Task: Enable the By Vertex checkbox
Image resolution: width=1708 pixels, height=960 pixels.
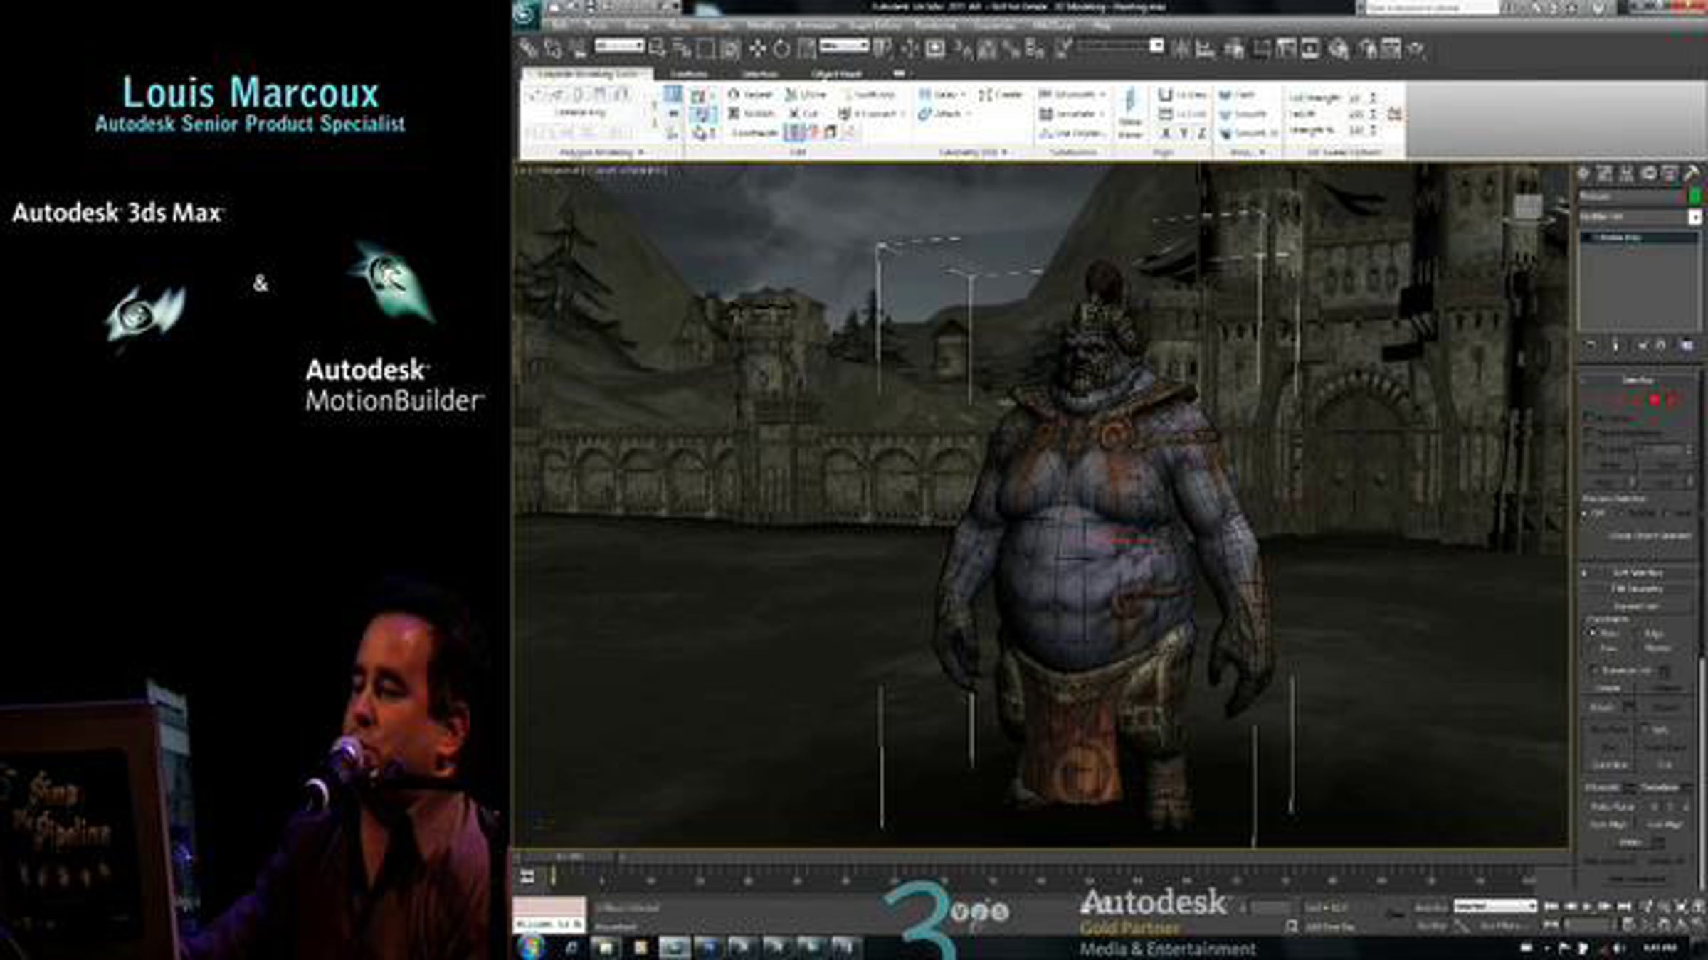Action: click(1589, 417)
